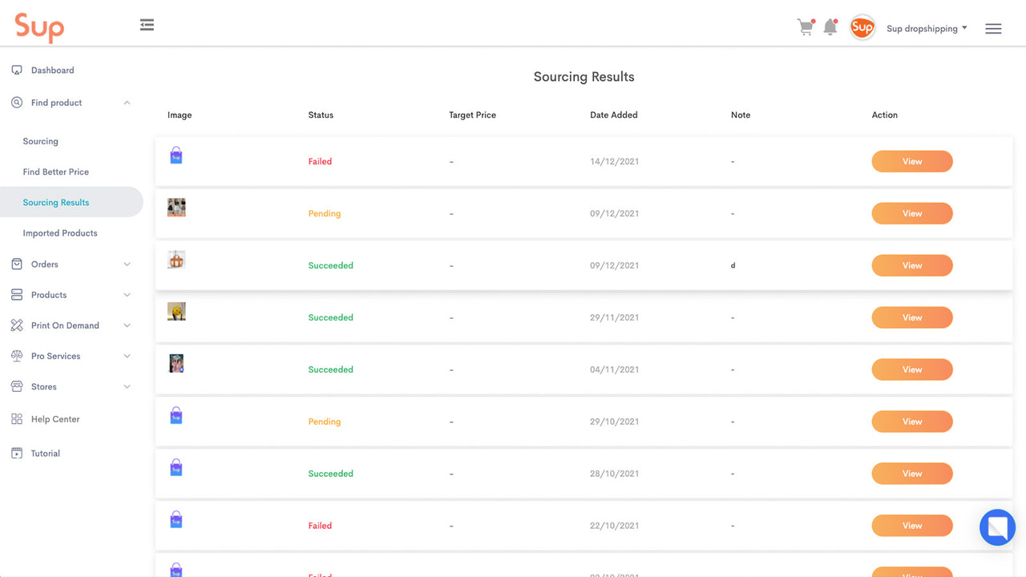The height and width of the screenshot is (577, 1026).
Task: Open the shopping cart
Action: 805,27
